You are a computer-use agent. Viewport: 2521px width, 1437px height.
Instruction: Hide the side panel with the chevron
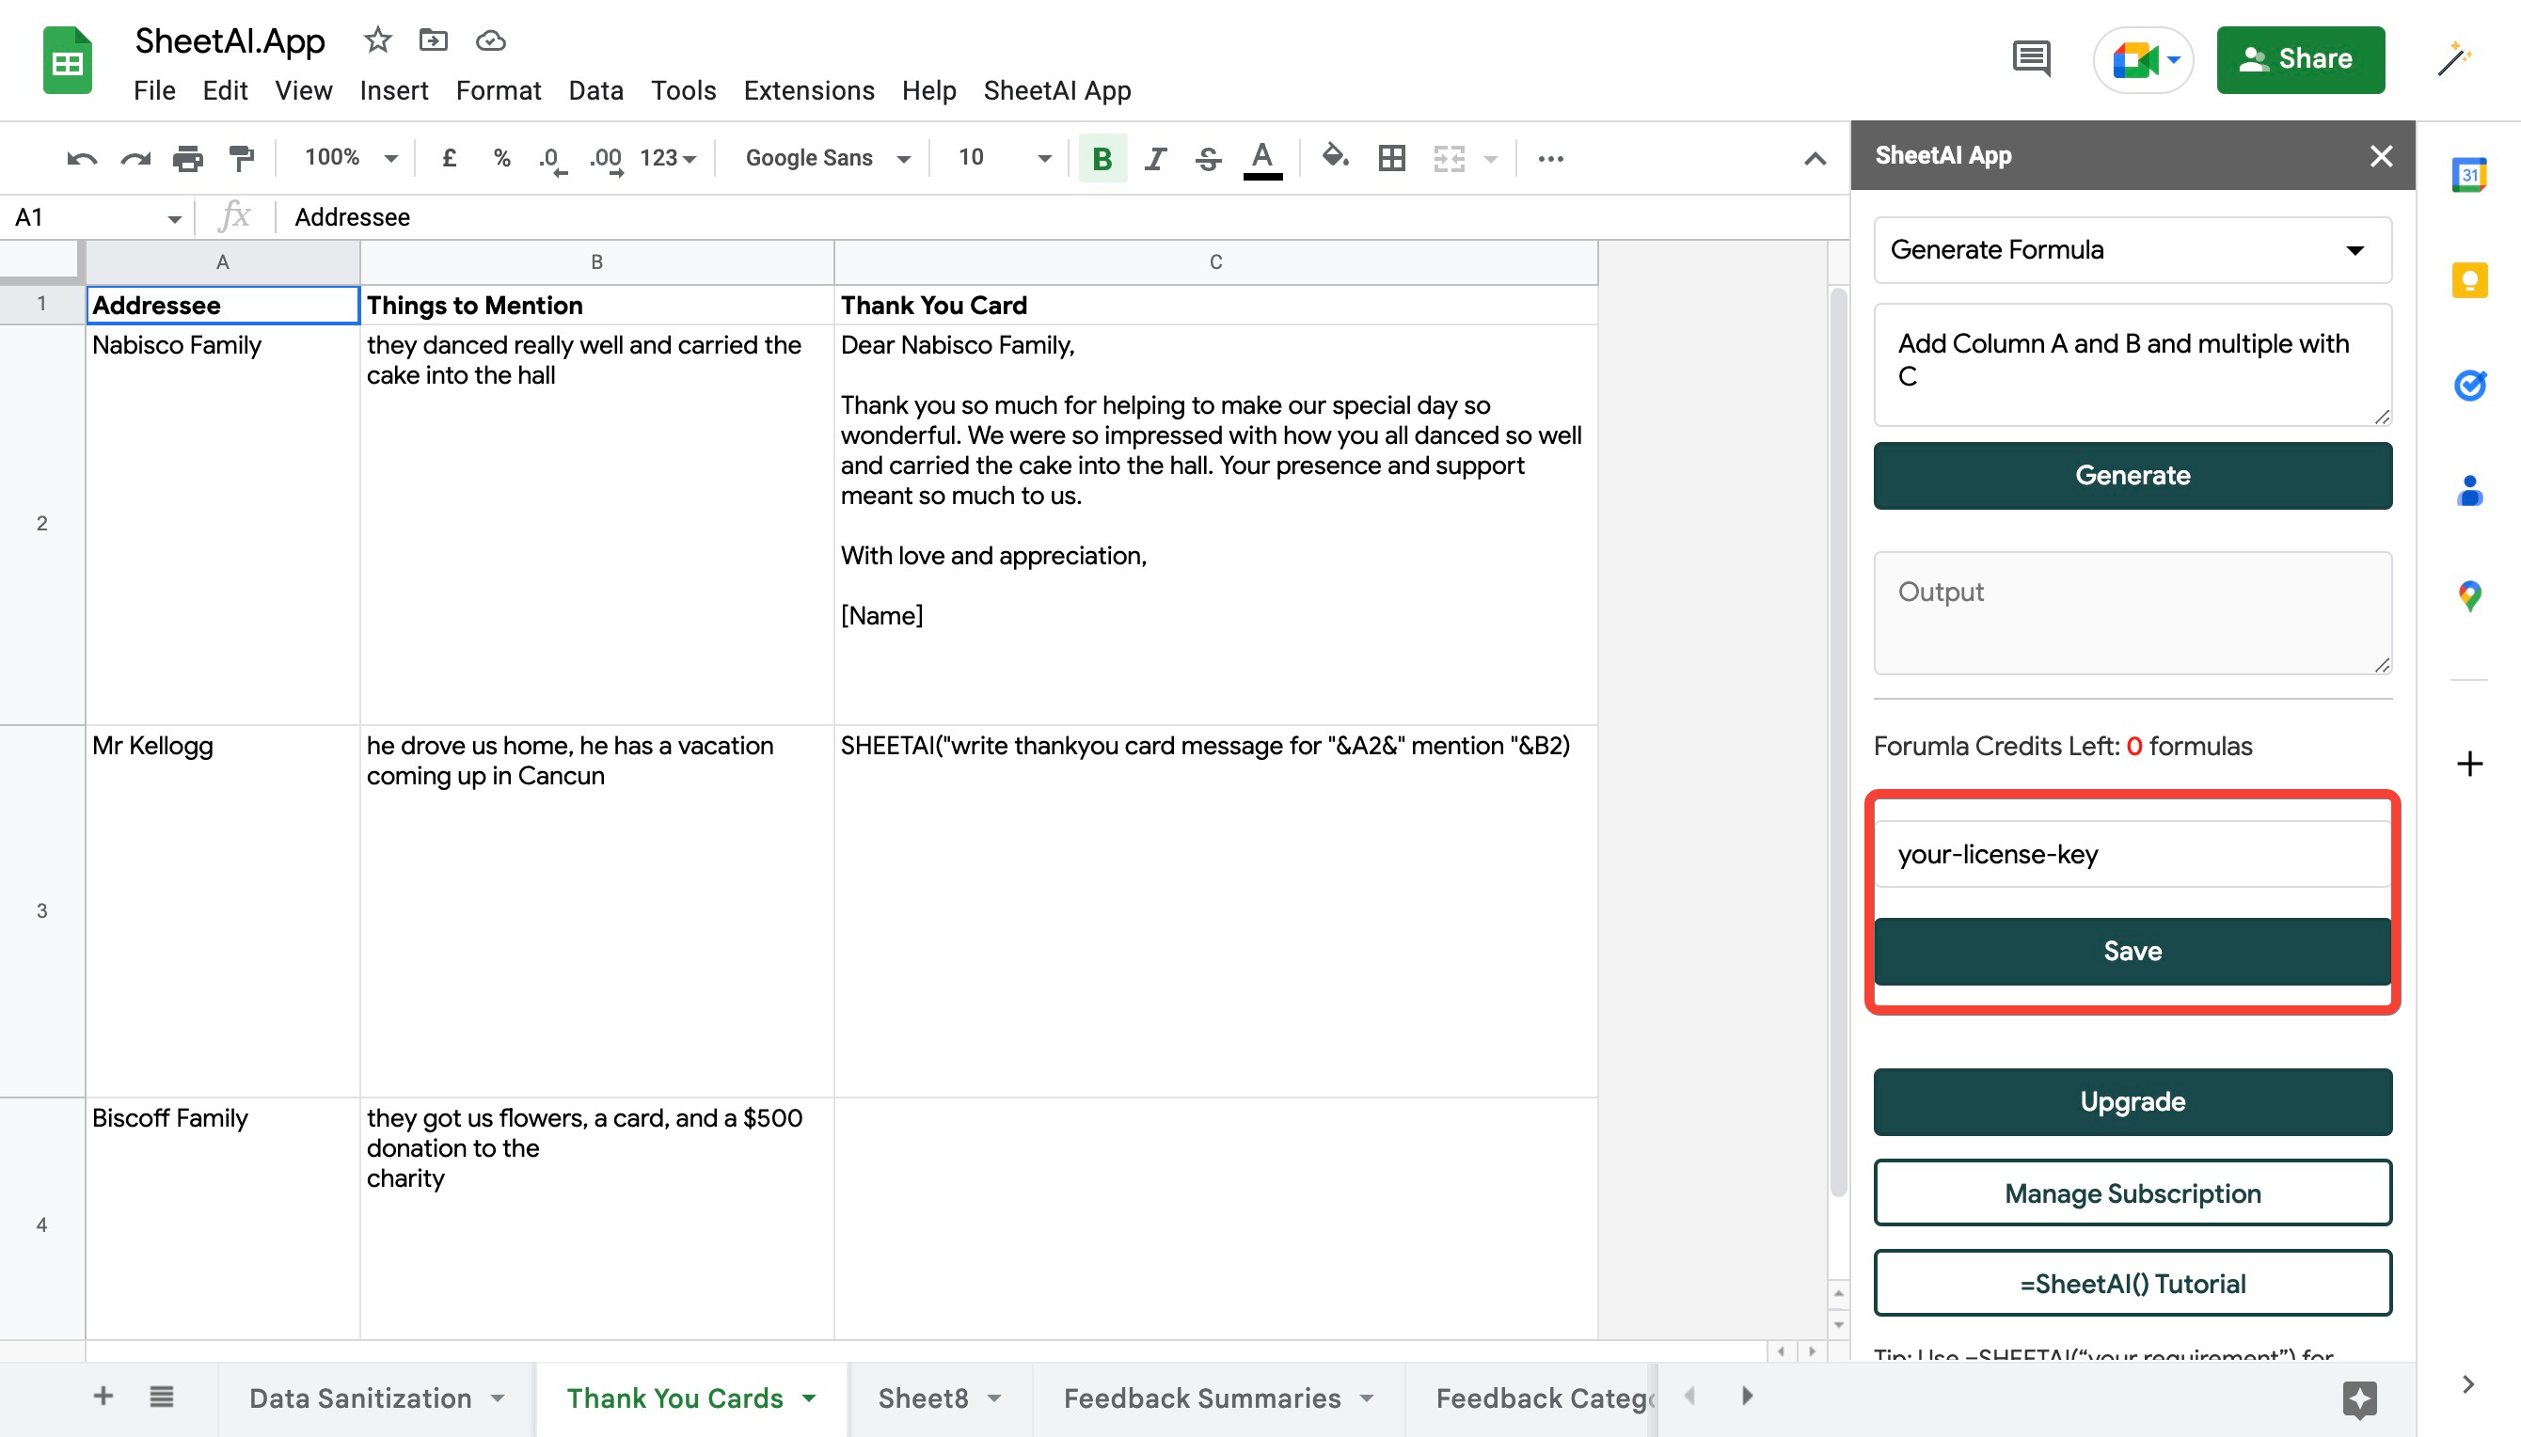pyautogui.click(x=2467, y=1384)
